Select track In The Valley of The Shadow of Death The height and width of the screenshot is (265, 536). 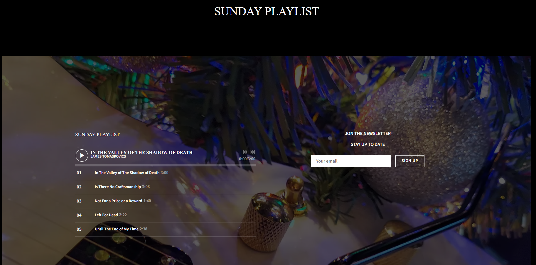166,173
